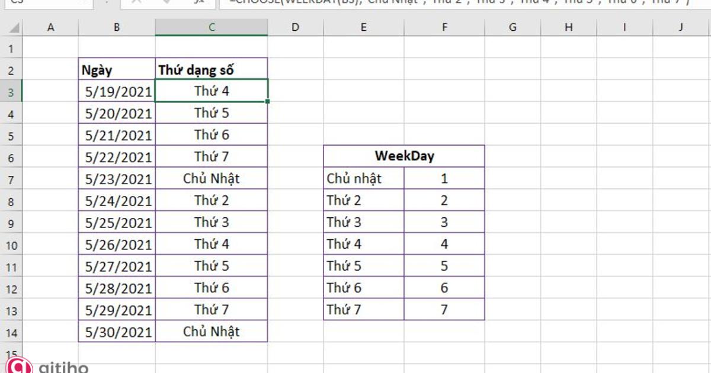This screenshot has width=711, height=373.
Task: Select column header F
Action: click(444, 27)
